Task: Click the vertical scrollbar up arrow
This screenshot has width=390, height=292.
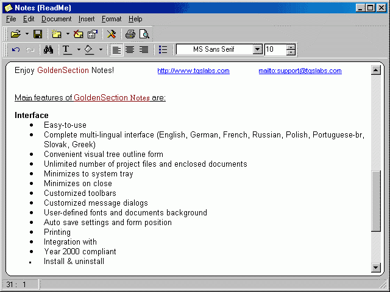Action: click(x=376, y=70)
